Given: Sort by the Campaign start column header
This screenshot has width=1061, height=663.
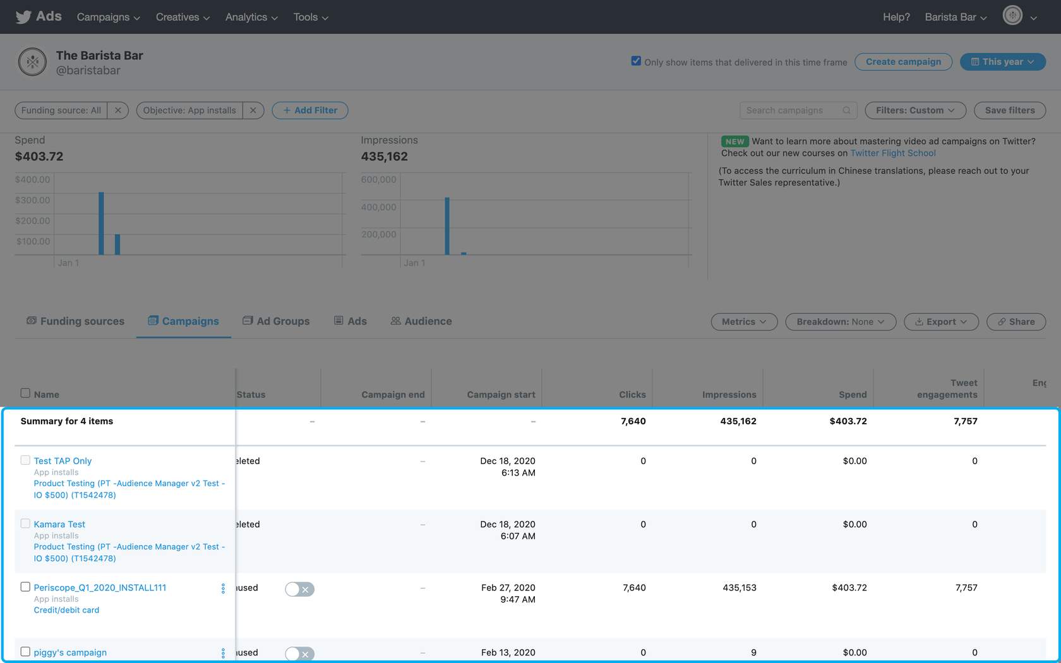Looking at the screenshot, I should click(x=501, y=395).
